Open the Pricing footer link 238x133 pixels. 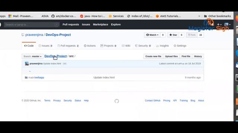click(167, 100)
